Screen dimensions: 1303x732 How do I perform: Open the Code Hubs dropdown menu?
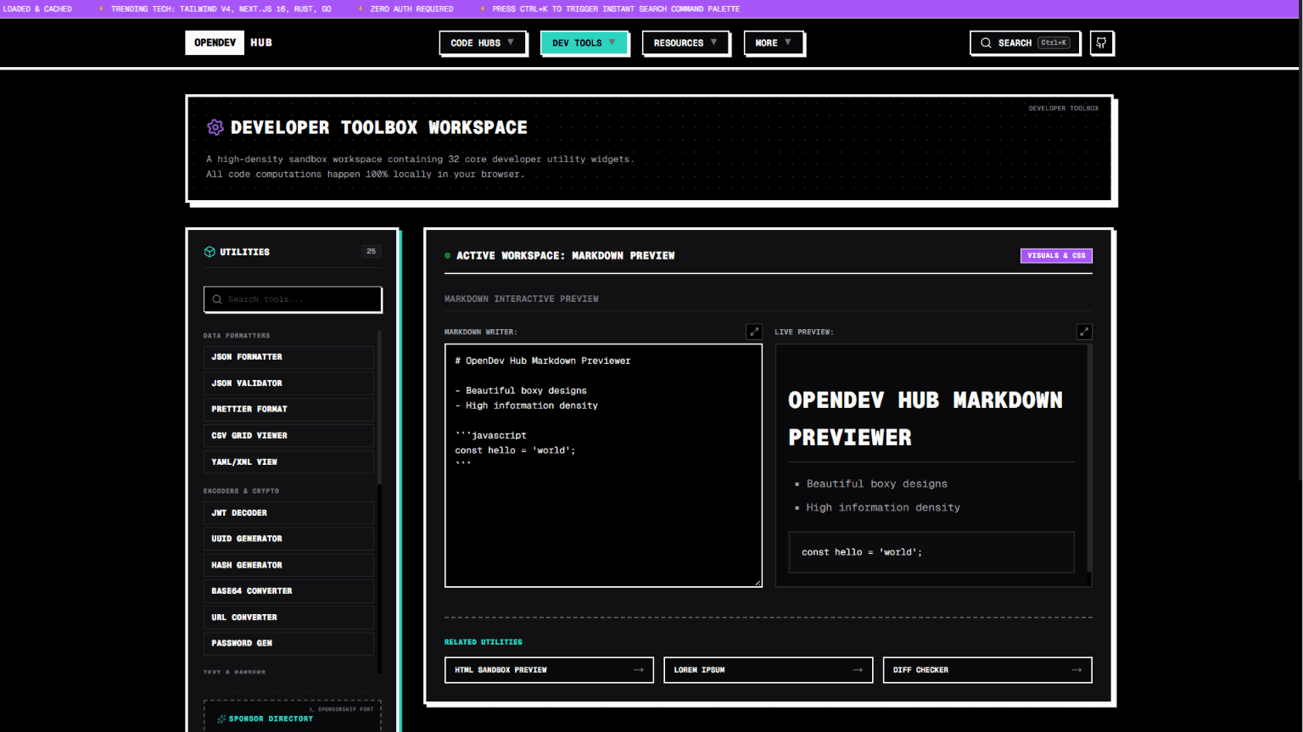tap(483, 42)
